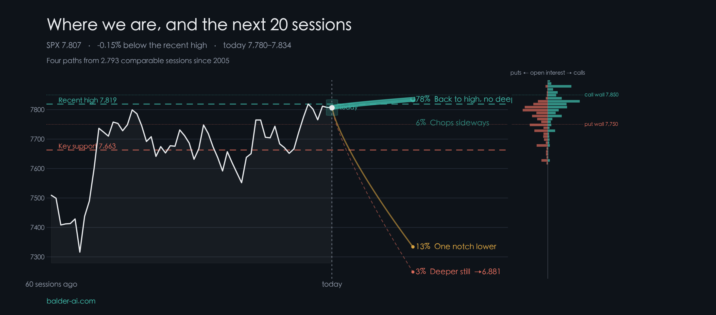Screen dimensions: 716x315
Task: Click the longest red put open-interest bar
Action: pos(535,110)
